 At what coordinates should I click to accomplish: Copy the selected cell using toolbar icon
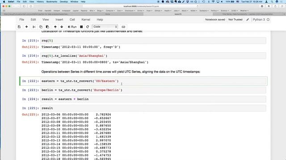click(x=41, y=27)
